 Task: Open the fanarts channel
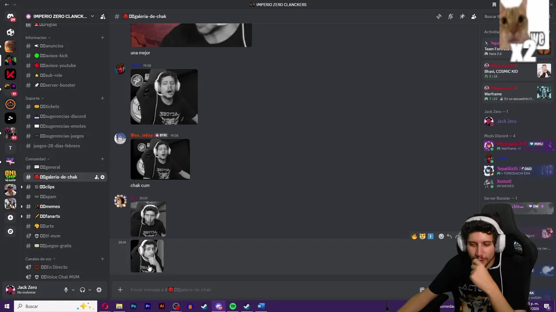(x=65, y=216)
